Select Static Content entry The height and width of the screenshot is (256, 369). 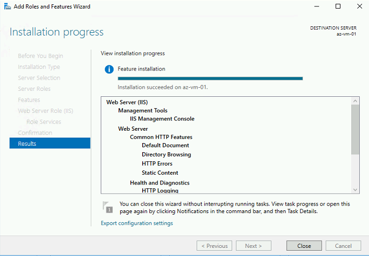(x=160, y=173)
